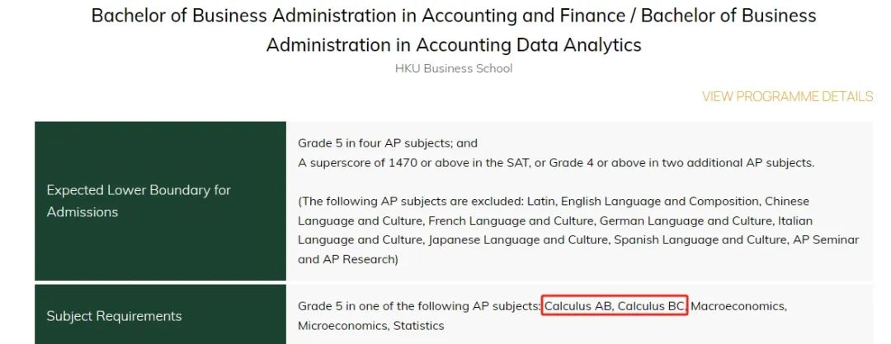Click the programme title heading
Image resolution: width=891 pixels, height=344 pixels.
[x=454, y=30]
